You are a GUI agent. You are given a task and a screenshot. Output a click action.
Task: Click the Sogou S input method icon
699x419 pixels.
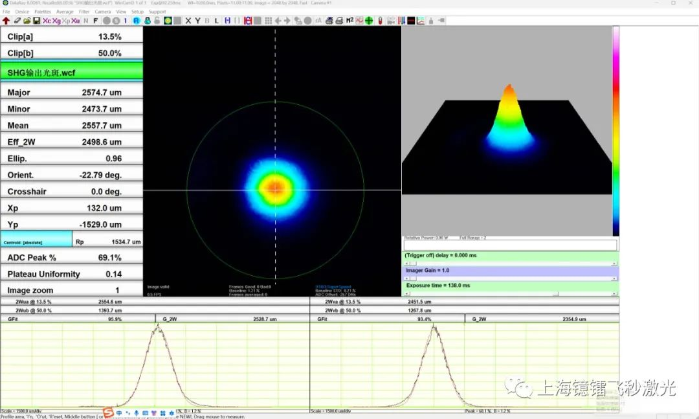(109, 413)
